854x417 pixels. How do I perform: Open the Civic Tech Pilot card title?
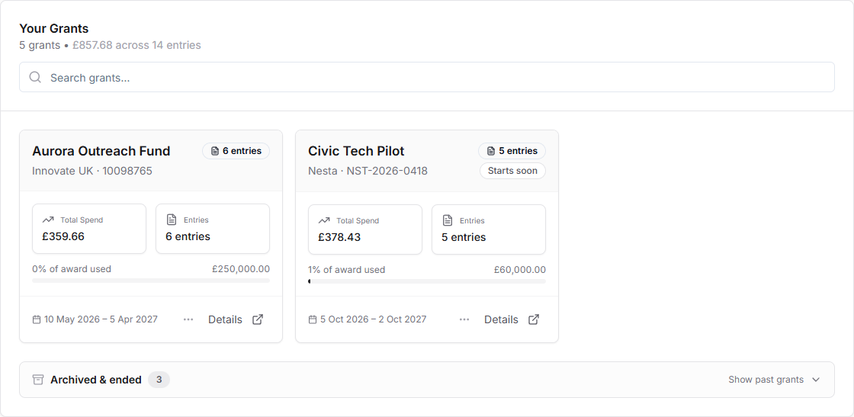(356, 151)
